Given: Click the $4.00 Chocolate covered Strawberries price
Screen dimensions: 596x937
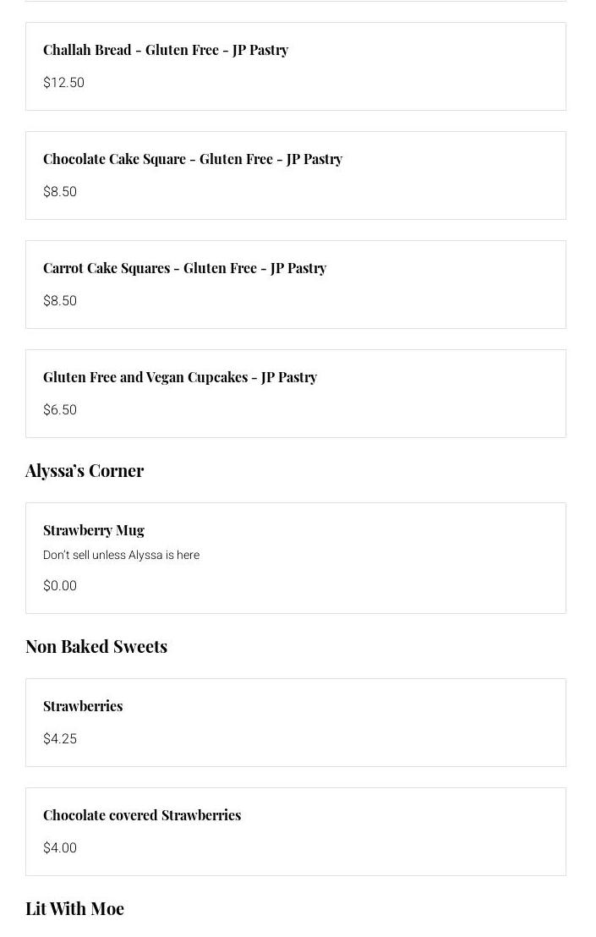Looking at the screenshot, I should pos(60,848).
